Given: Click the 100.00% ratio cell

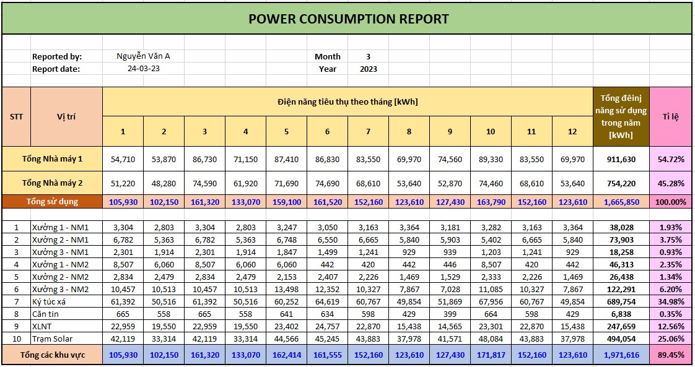Looking at the screenshot, I should [670, 202].
